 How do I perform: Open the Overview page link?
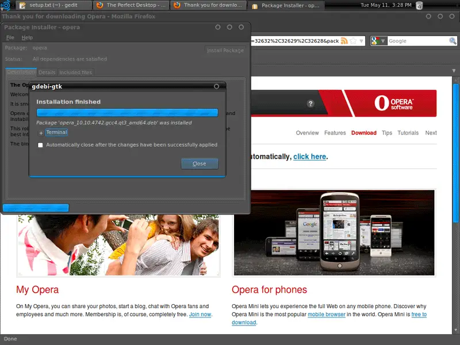pos(307,133)
